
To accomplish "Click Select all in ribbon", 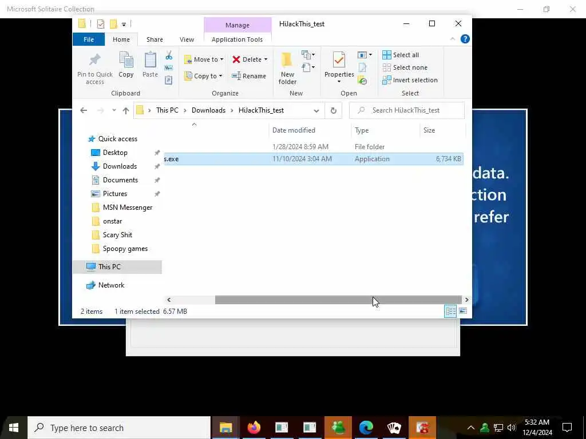I will point(400,55).
